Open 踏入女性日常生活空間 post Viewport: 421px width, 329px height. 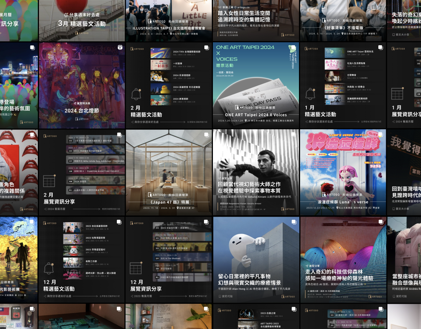pyautogui.click(x=256, y=20)
